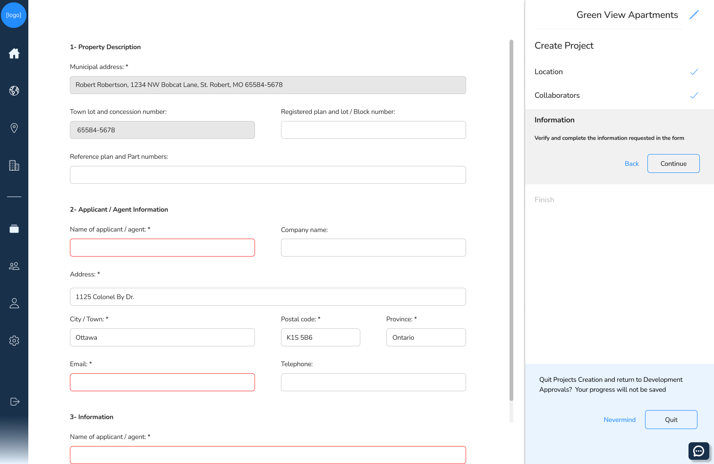Screen dimensions: 714x464
Task: Open the stacked cards icon in sidebar
Action: point(14,229)
